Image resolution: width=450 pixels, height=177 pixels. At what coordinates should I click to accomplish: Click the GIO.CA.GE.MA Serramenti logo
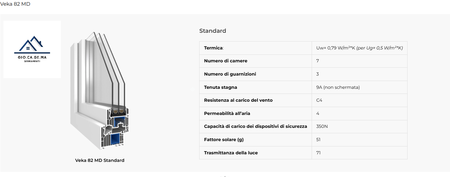click(x=32, y=49)
